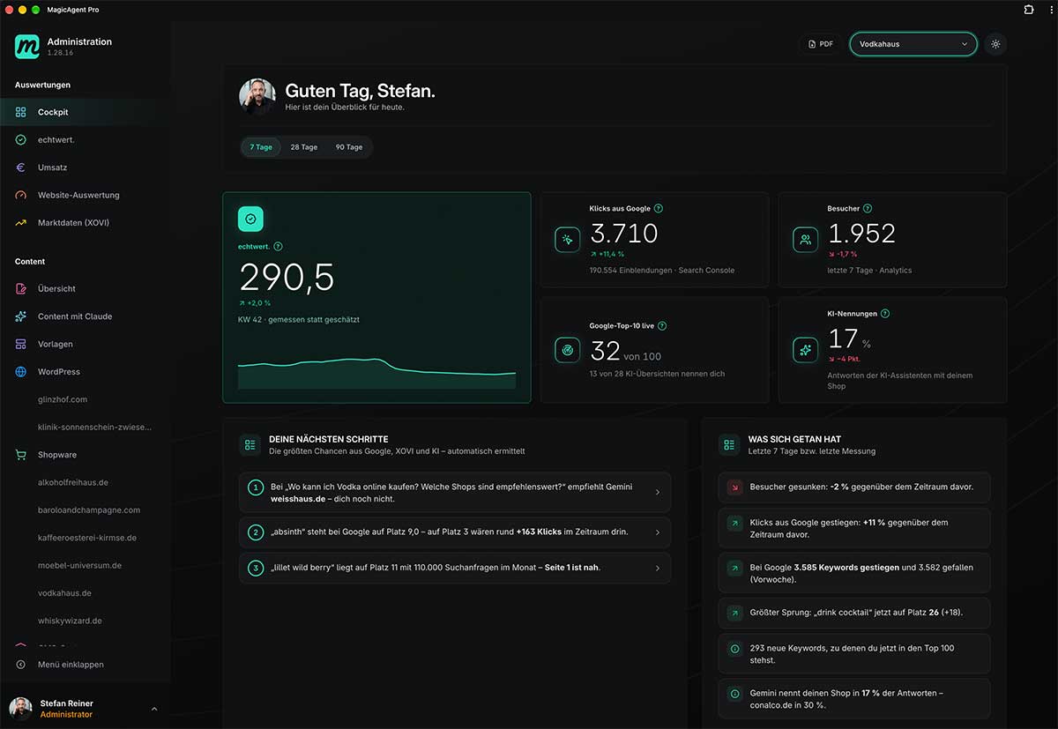Select the 7 Tage period

261,147
